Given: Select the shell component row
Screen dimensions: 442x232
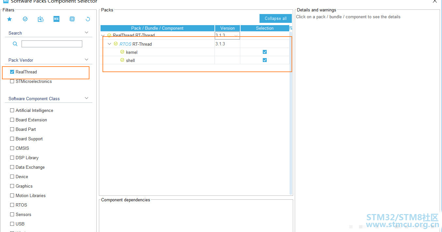Looking at the screenshot, I should 195,60.
